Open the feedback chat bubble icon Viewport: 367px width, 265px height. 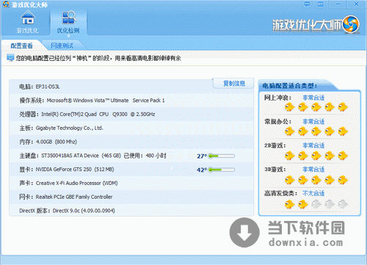coord(307,4)
